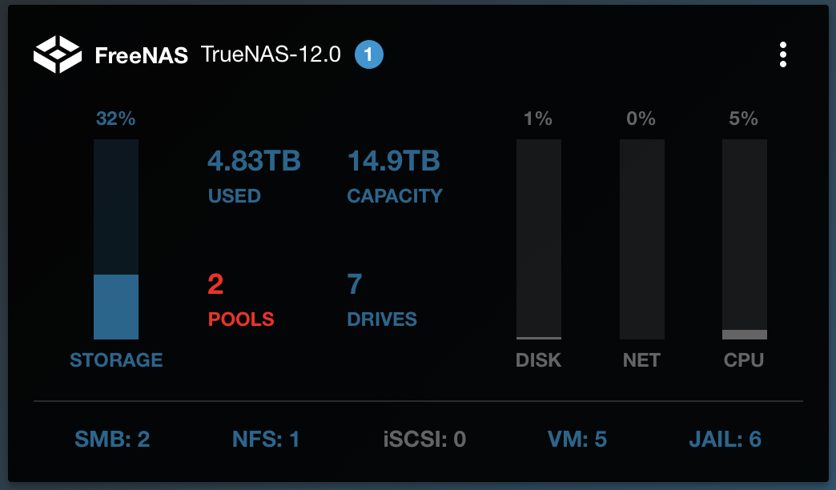Click the FreeNAS cube logo icon

(x=58, y=54)
